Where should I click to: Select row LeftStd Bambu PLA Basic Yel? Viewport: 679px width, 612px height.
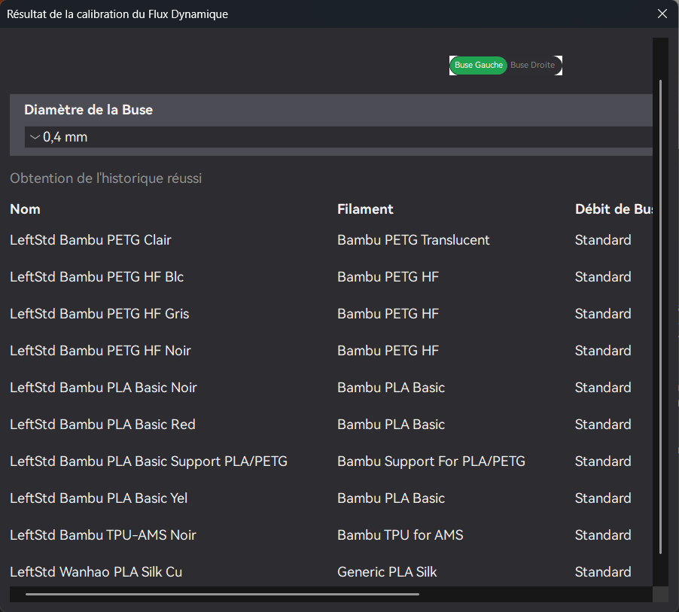(330, 498)
